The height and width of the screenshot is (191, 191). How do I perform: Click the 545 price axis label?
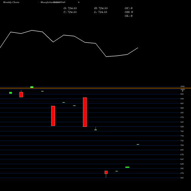click(x=182, y=178)
